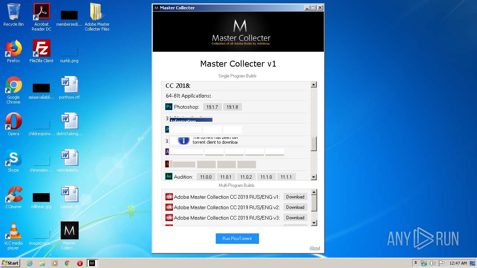Open Windows Explorer from taskbar

42,263
